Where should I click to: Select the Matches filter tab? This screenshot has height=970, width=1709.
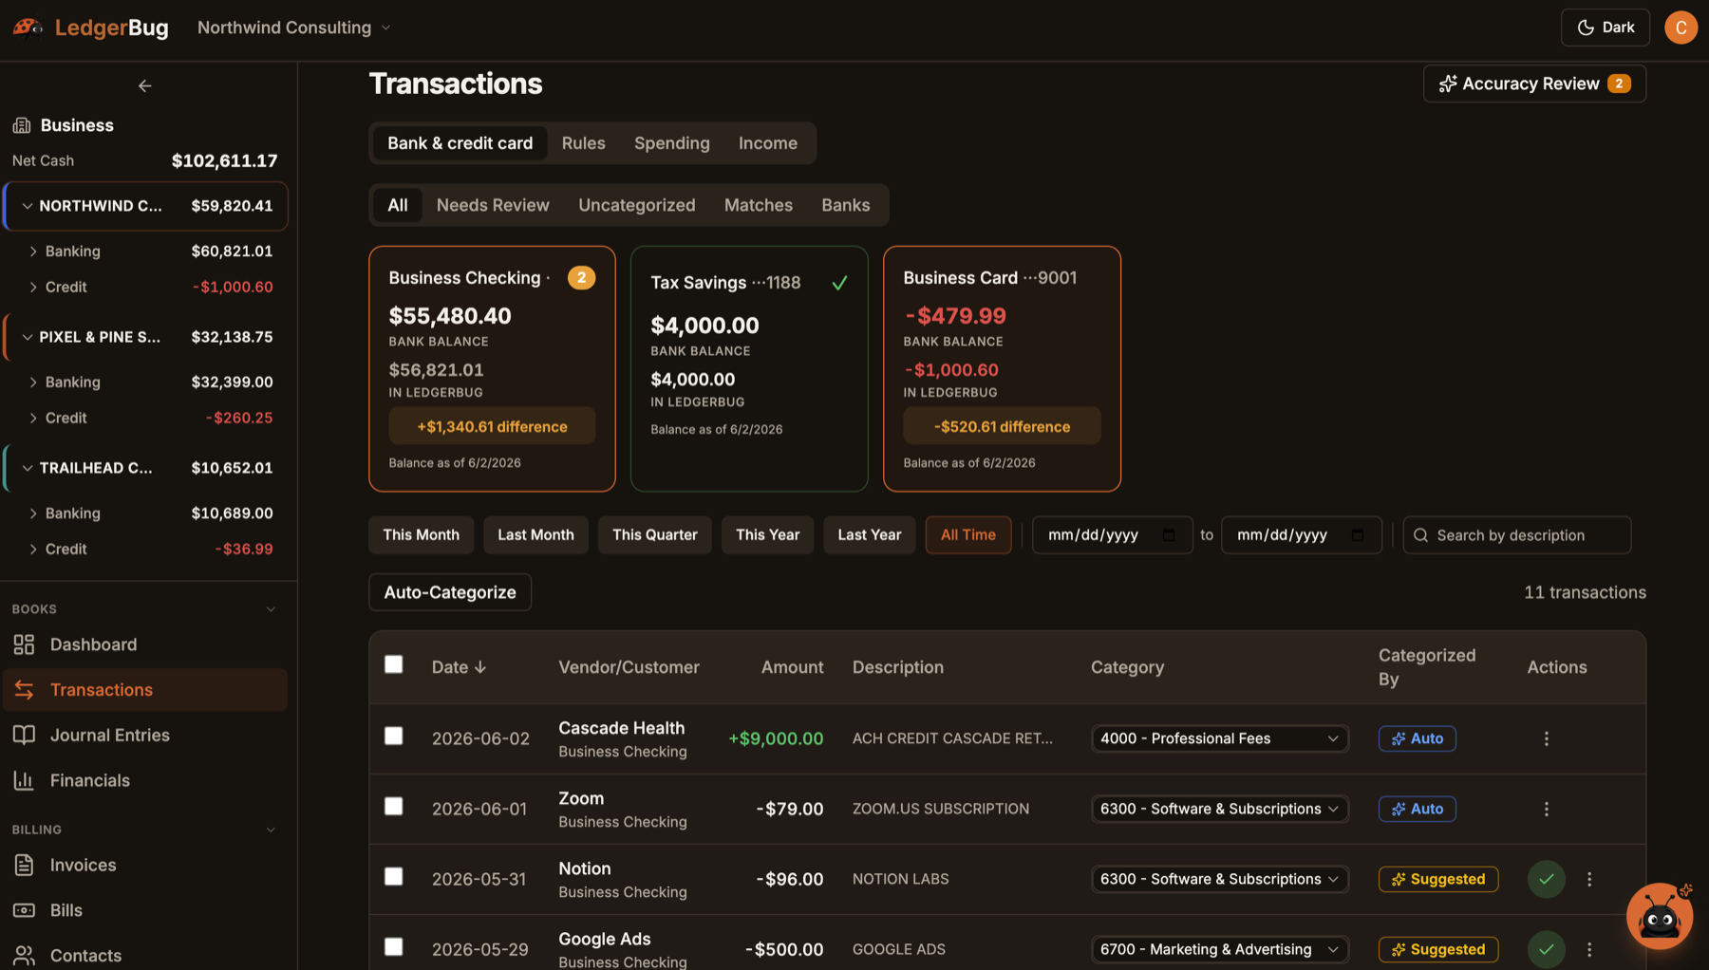coord(759,205)
